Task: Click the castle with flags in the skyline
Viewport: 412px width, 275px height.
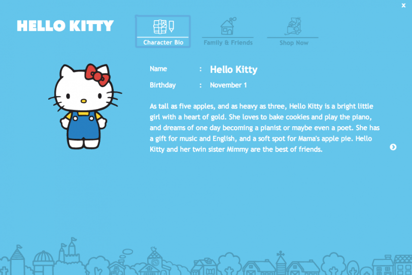Action: tap(69, 251)
